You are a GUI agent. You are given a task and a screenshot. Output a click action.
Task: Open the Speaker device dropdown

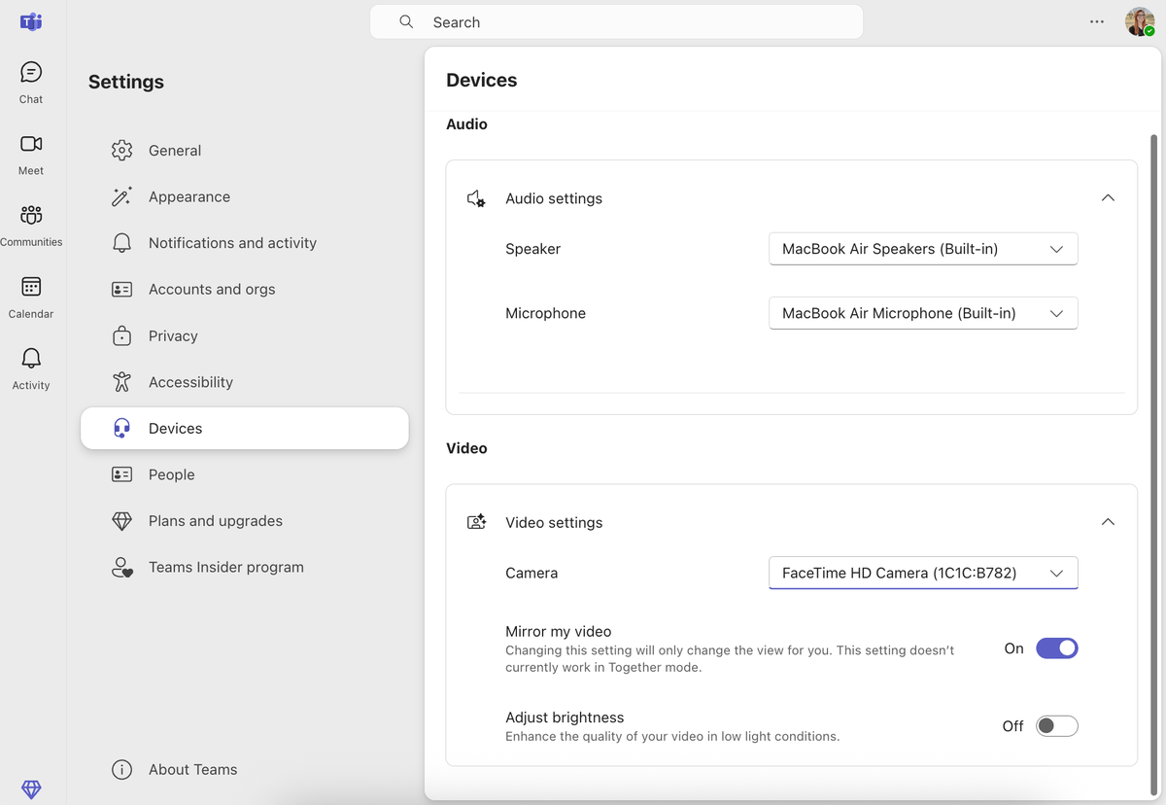click(x=922, y=249)
